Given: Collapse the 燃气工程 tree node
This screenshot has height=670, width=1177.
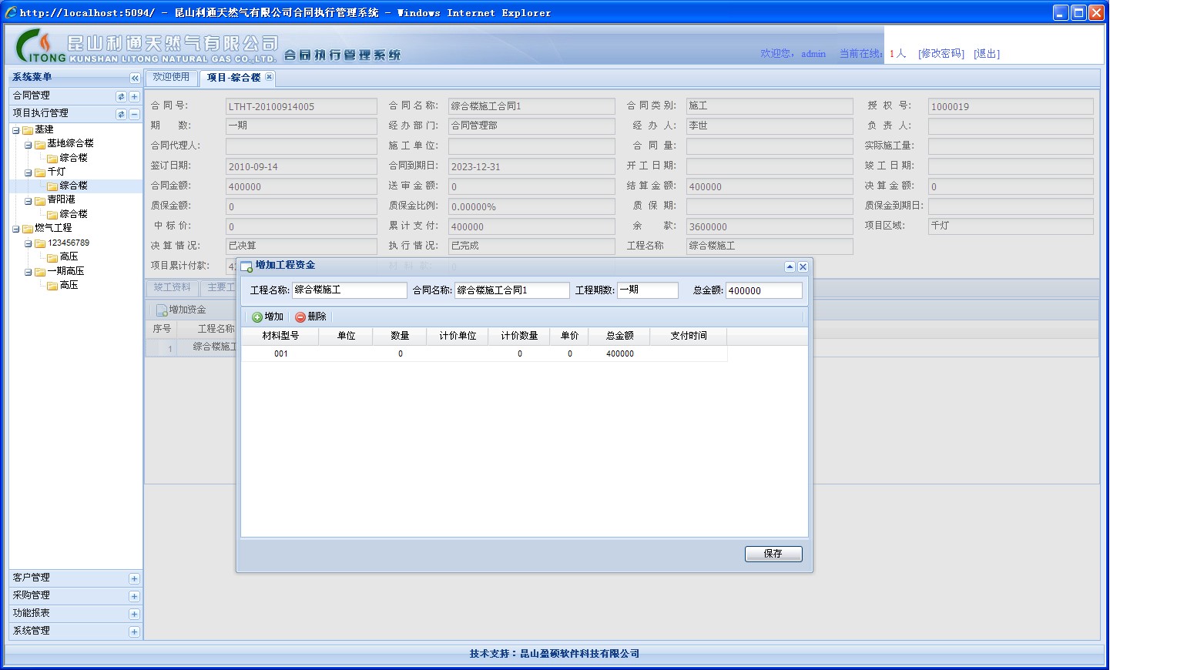Looking at the screenshot, I should [16, 229].
